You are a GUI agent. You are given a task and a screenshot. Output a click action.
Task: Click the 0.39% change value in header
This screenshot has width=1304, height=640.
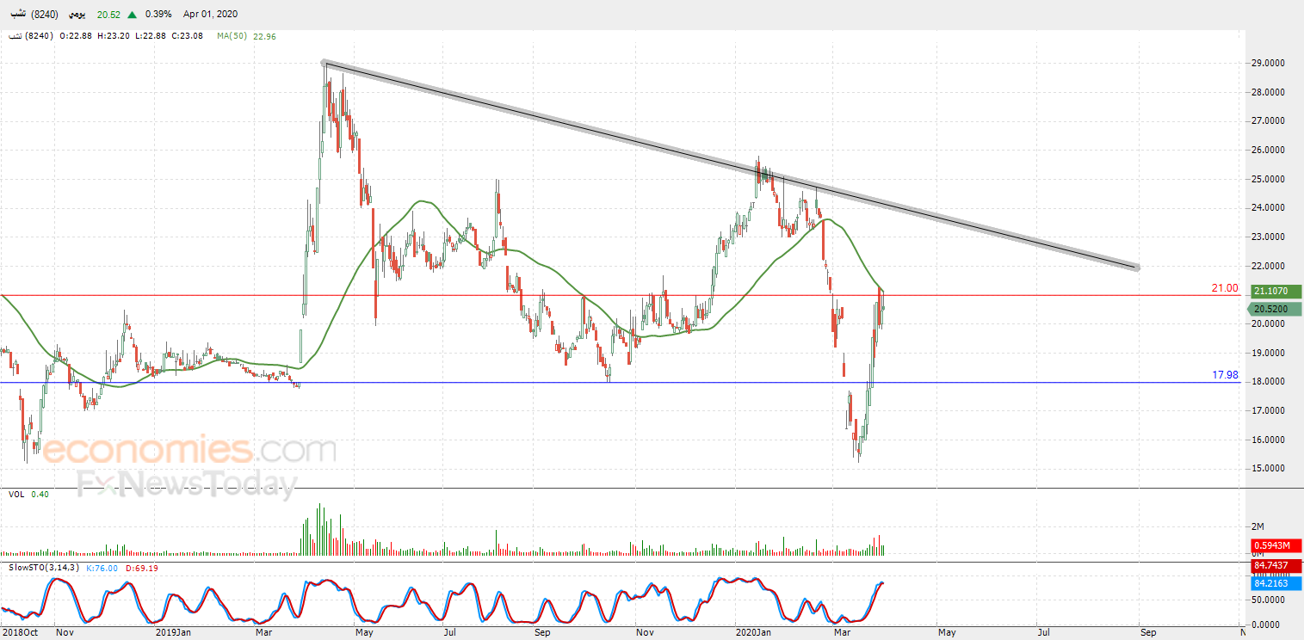click(158, 15)
